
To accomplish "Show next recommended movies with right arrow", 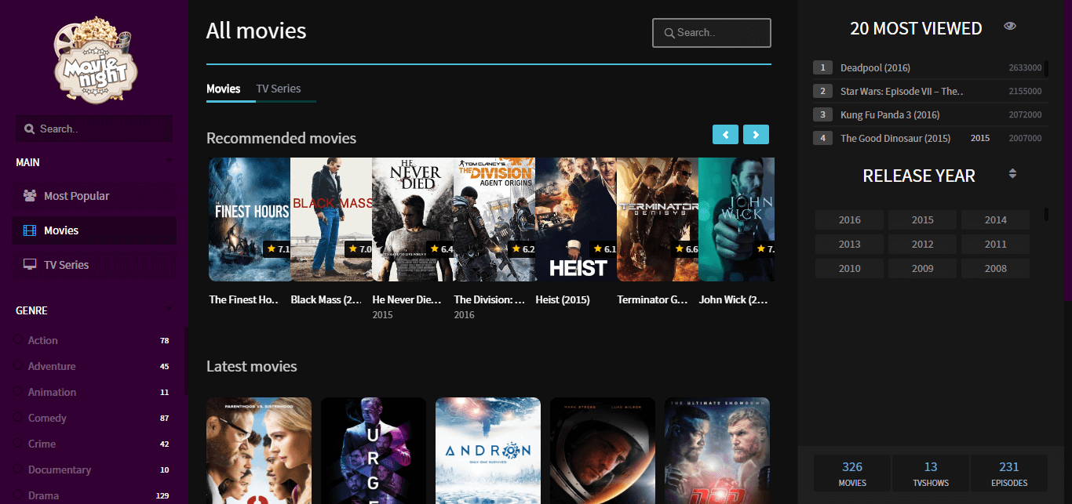I will click(756, 135).
